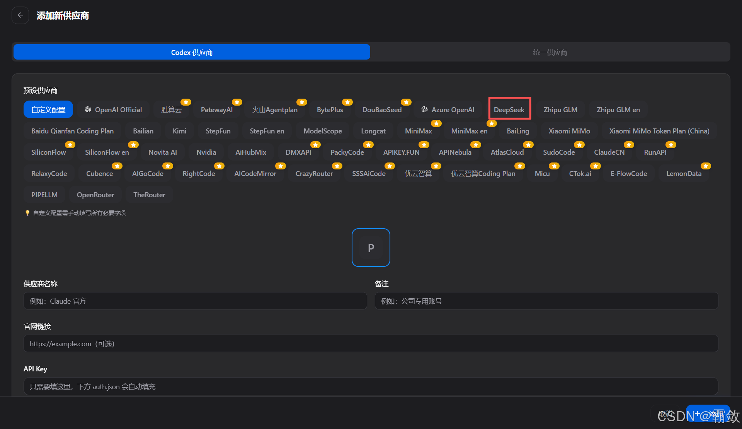Image resolution: width=742 pixels, height=429 pixels.
Task: Pick the AIGoCode preset
Action: (148, 173)
